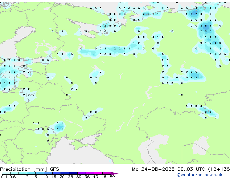Click the '50' legend scale value
230x178 pixels.
point(112,177)
